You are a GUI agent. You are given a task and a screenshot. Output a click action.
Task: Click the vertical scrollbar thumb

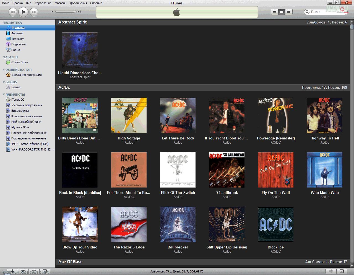coord(352,27)
